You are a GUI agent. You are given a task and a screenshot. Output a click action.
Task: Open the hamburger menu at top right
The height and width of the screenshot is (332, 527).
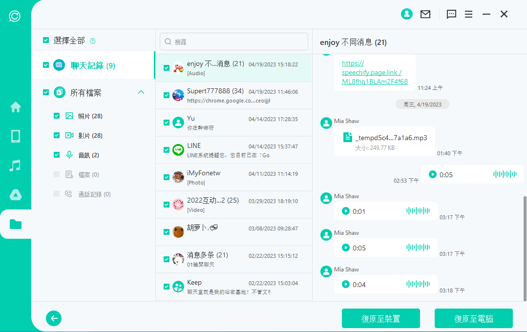point(468,14)
